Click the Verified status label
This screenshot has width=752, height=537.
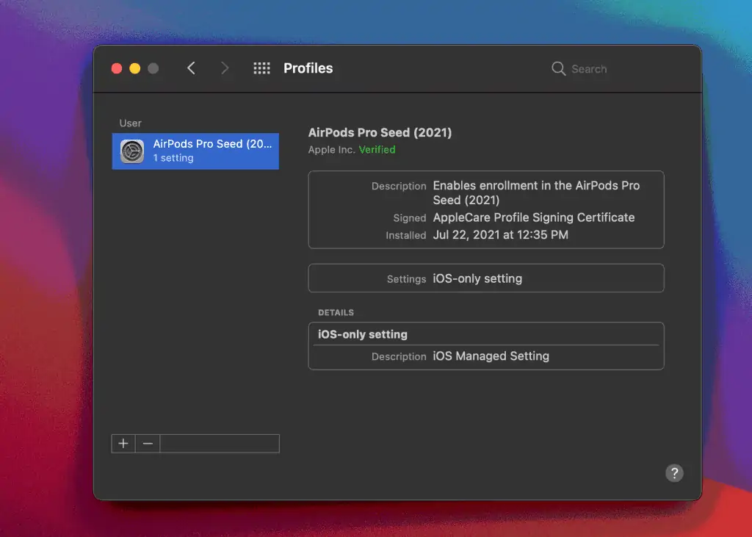pyautogui.click(x=377, y=149)
